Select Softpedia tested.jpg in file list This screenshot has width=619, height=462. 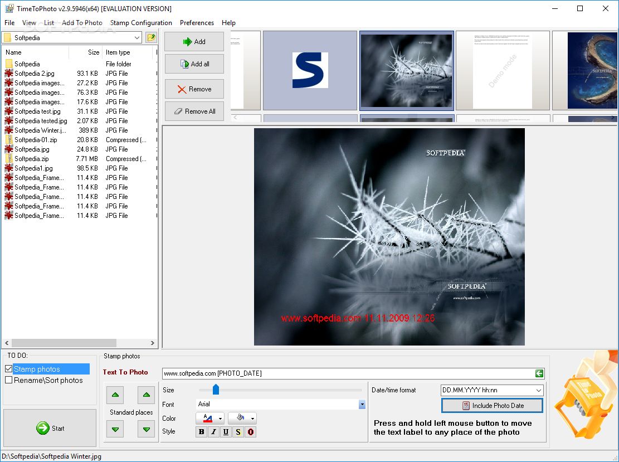(41, 121)
